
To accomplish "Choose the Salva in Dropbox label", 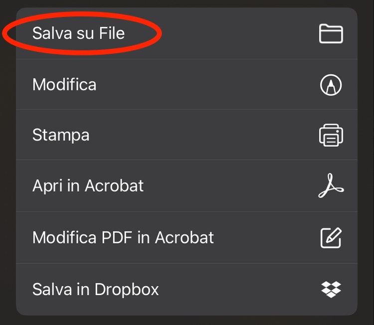I will [95, 289].
